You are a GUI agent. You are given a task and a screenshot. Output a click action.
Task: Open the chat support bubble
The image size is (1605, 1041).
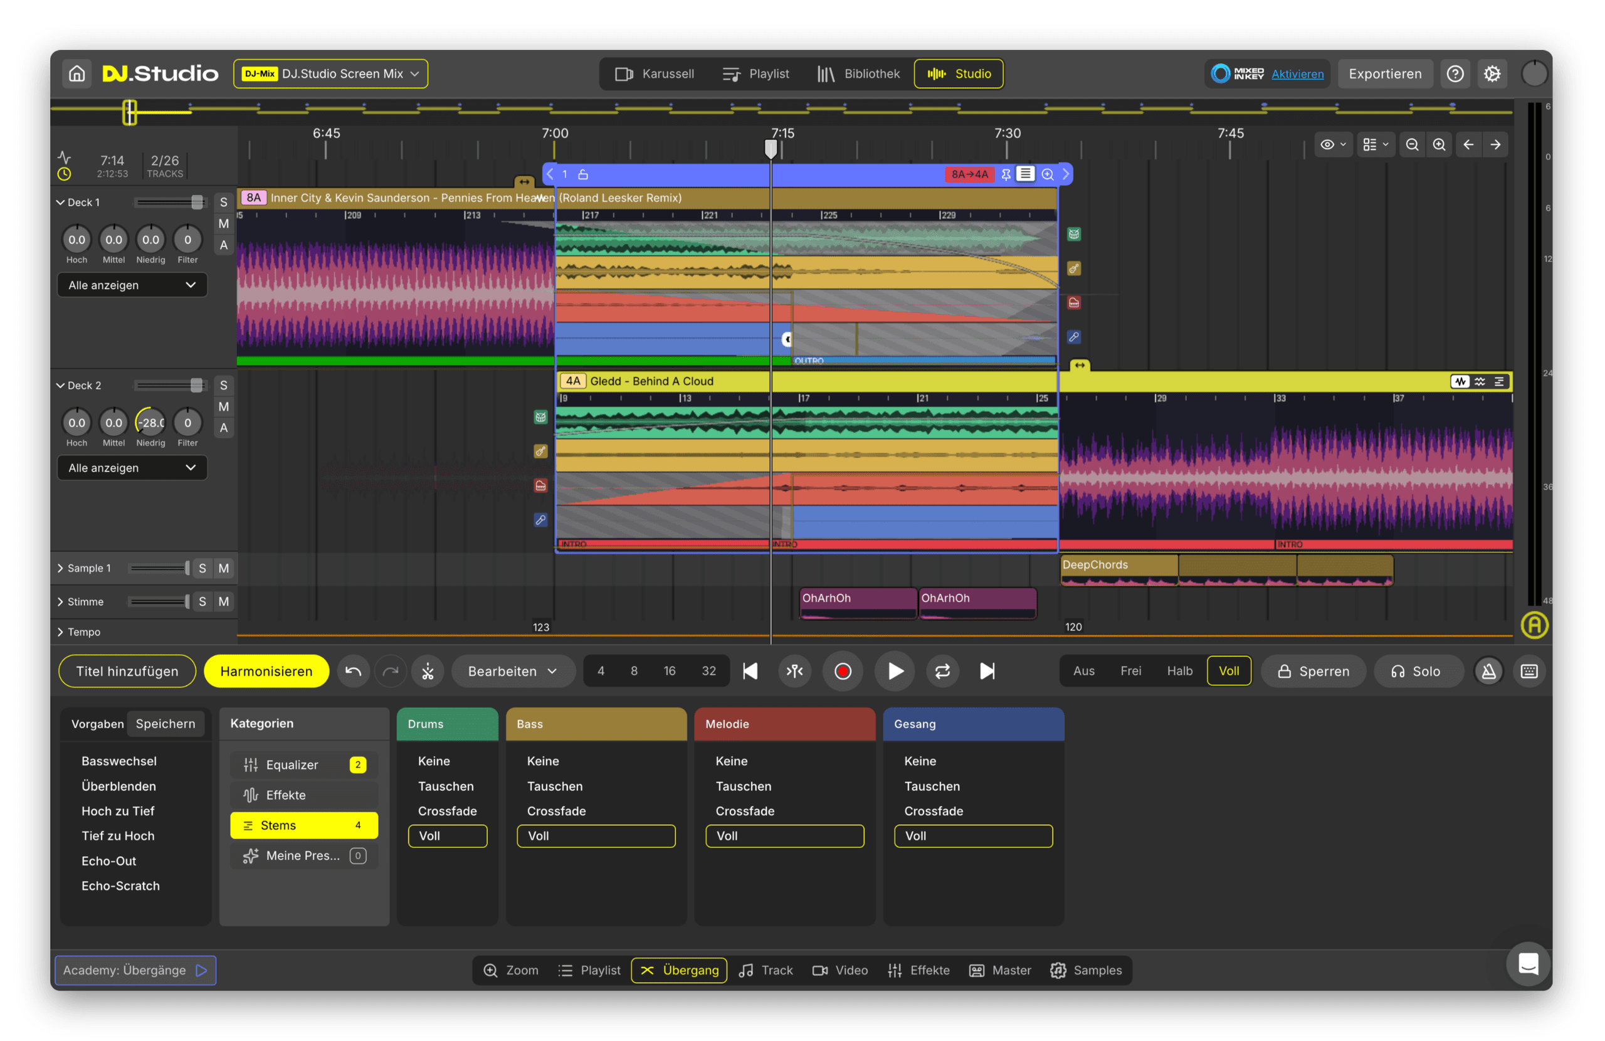point(1527,963)
